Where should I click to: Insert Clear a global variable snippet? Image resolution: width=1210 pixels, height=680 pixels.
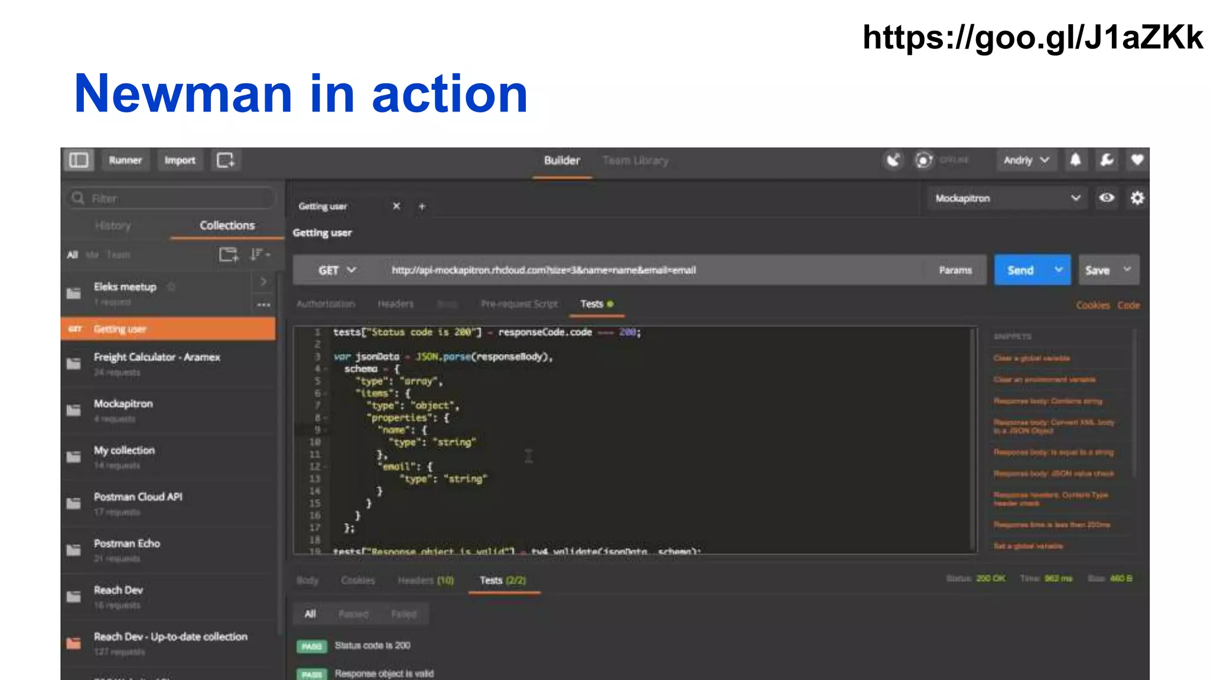(1031, 358)
